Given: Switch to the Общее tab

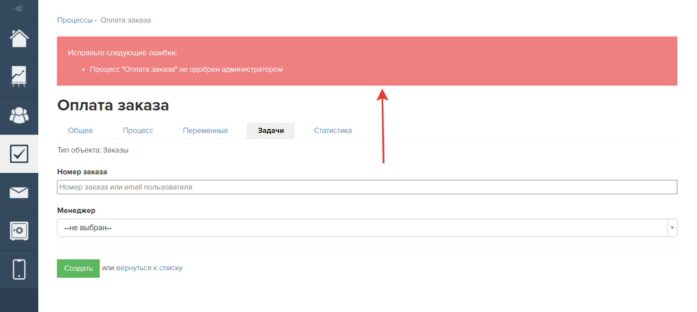Looking at the screenshot, I should (x=80, y=130).
